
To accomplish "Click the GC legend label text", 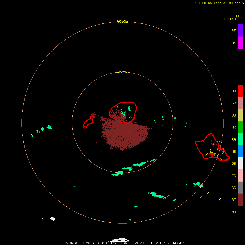I will click(234, 188).
